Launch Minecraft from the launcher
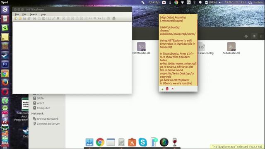The height and width of the screenshot is (149, 265). point(5,46)
